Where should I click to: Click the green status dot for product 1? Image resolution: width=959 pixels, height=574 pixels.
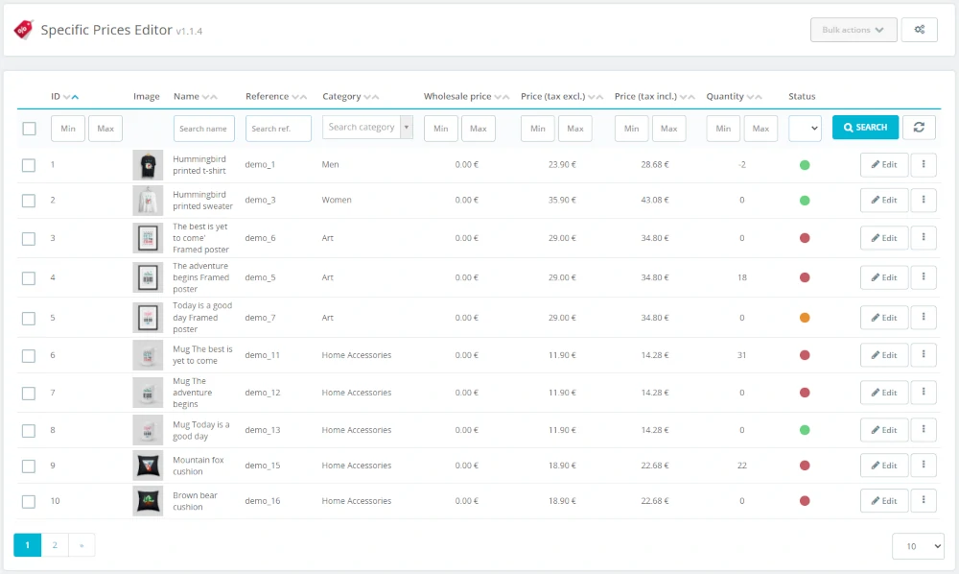(805, 165)
